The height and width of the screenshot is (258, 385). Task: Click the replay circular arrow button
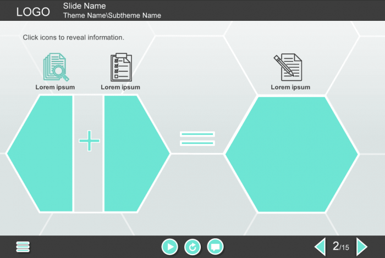click(x=193, y=246)
